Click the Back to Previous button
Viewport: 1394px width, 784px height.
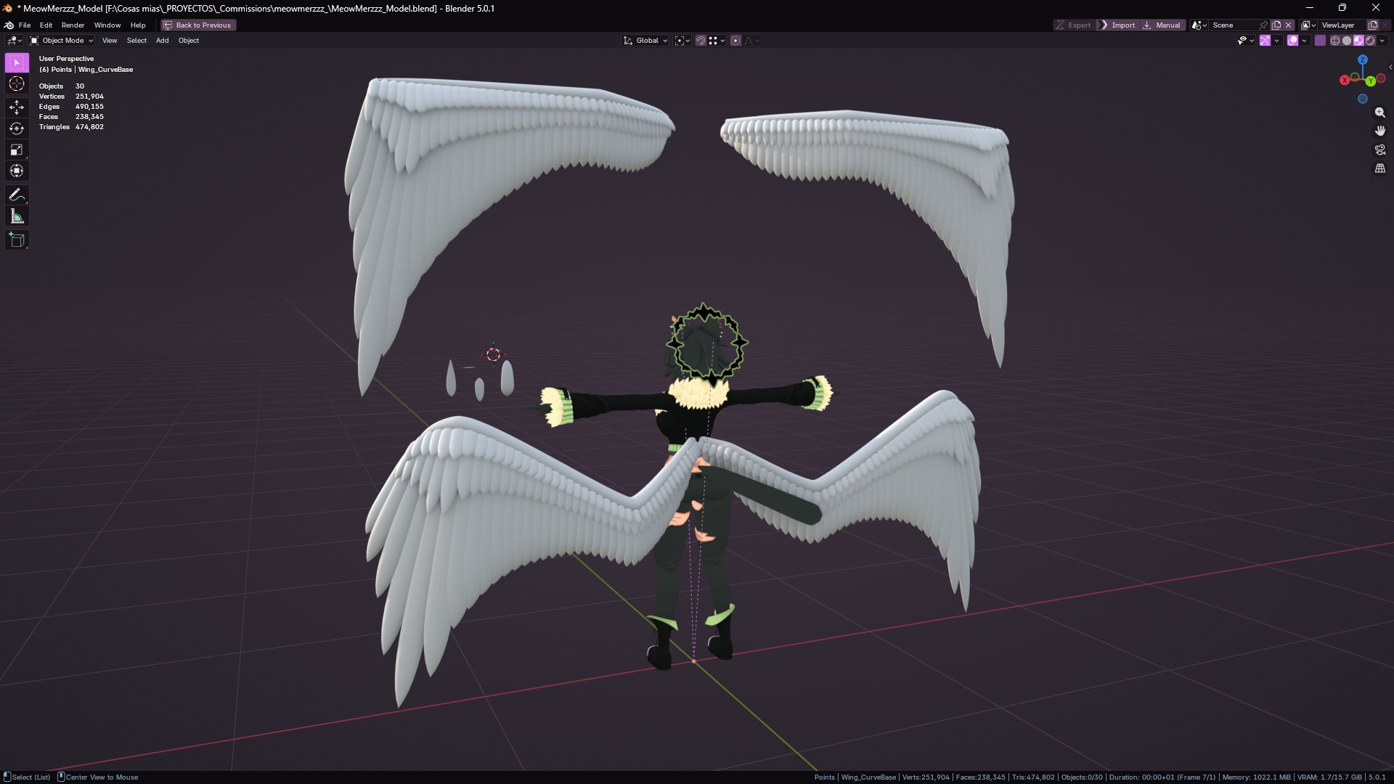197,25
